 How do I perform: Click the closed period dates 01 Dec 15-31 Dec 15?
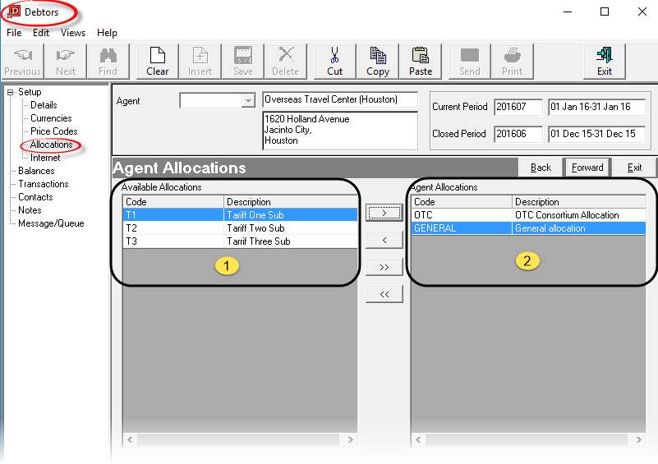[x=596, y=134]
